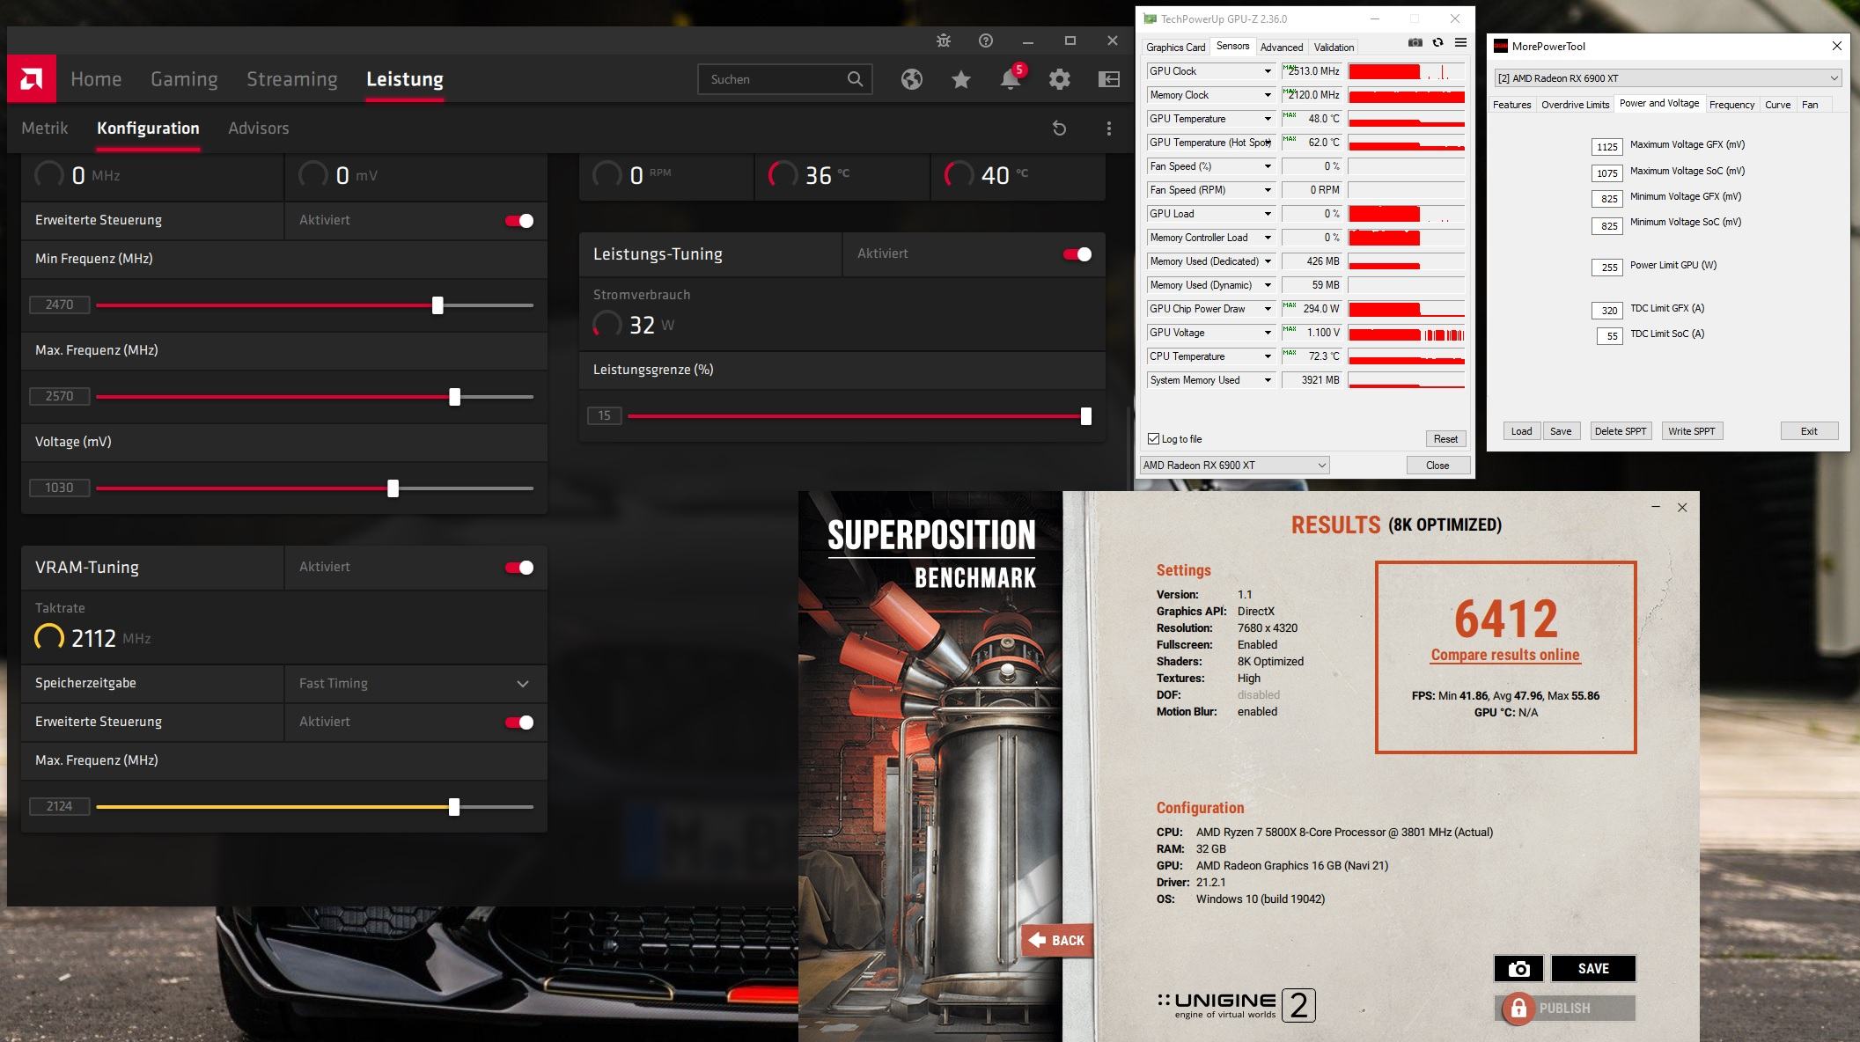Click Compare results online link
The width and height of the screenshot is (1860, 1042).
click(x=1504, y=655)
